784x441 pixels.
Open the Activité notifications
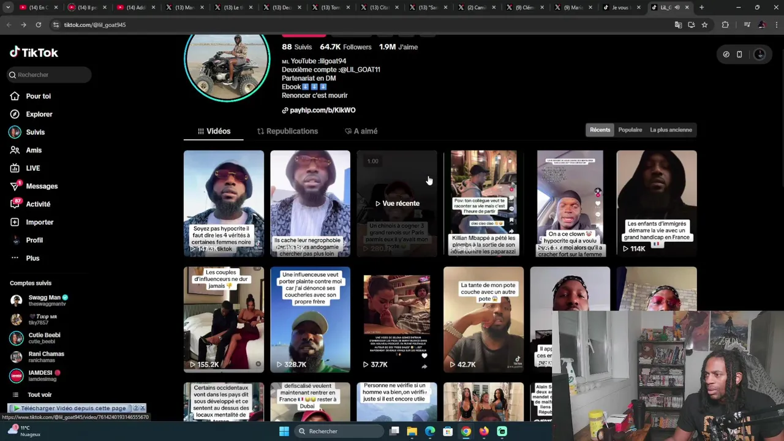(38, 204)
